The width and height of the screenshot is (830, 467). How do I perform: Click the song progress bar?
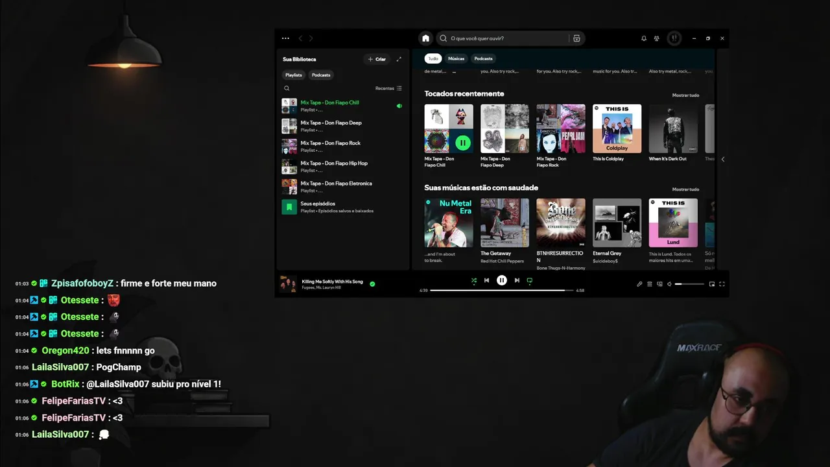(x=502, y=291)
